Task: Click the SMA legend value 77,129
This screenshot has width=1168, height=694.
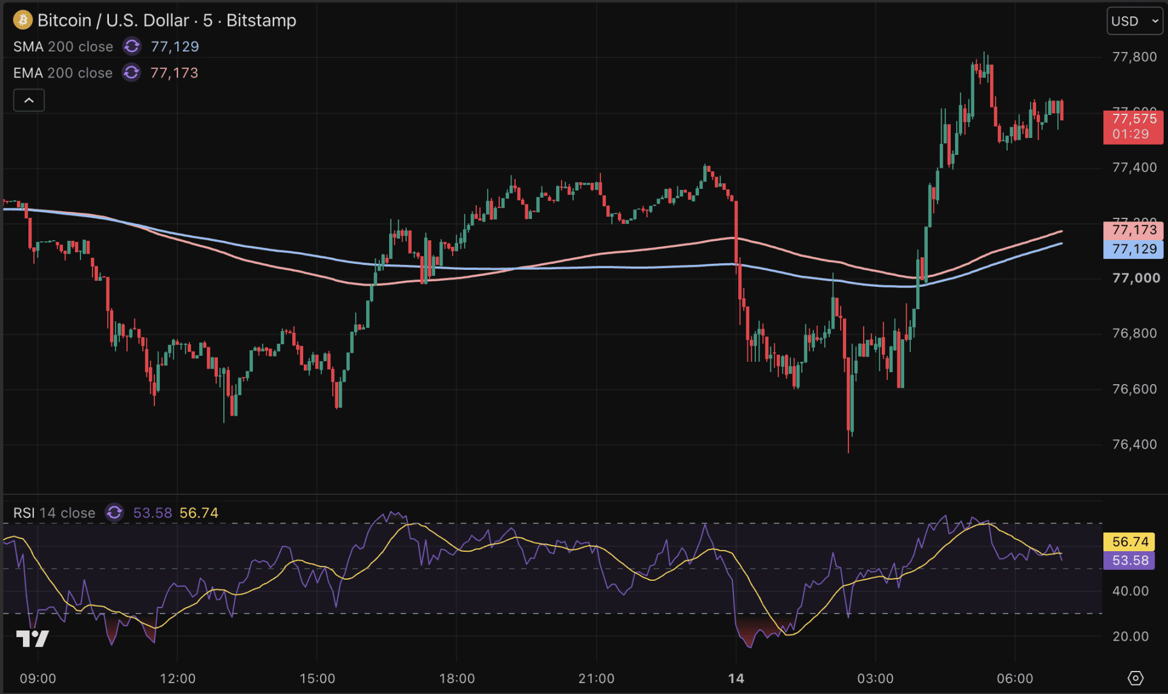Action: point(175,47)
